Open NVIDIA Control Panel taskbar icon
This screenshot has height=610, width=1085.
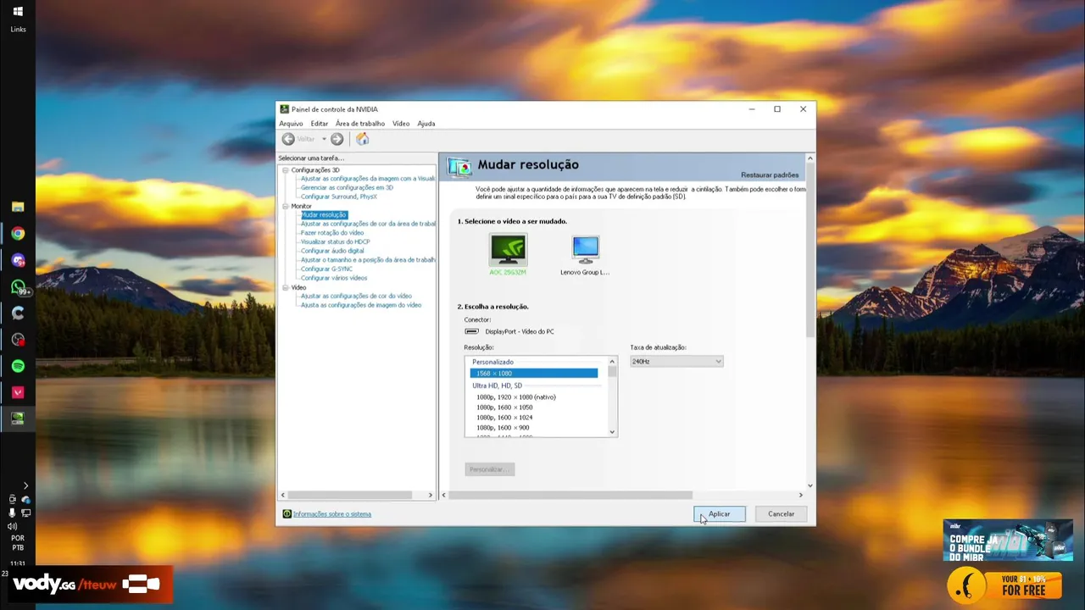pyautogui.click(x=18, y=419)
